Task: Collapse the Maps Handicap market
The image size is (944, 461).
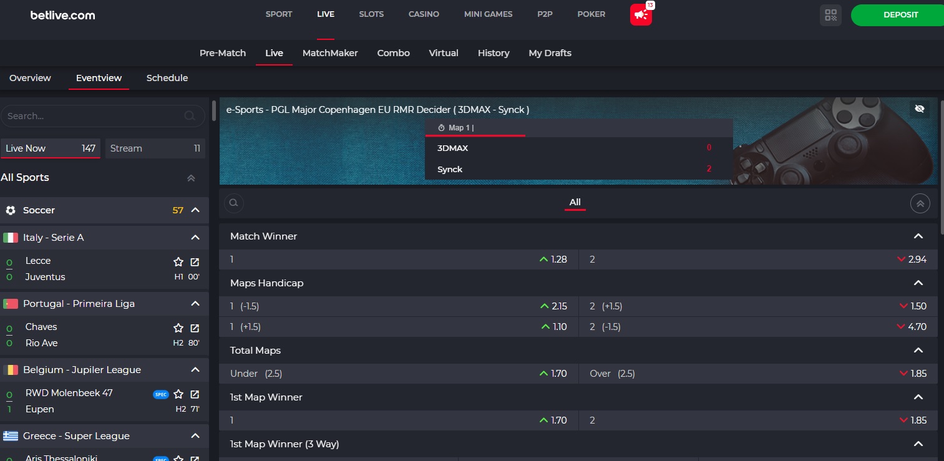Action: click(918, 283)
